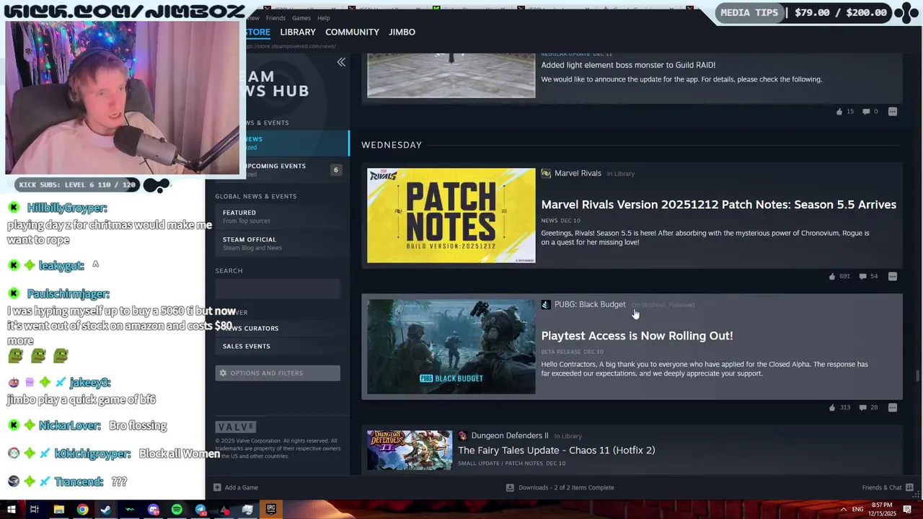Image resolution: width=923 pixels, height=519 pixels.
Task: Open comments on the Marvel Rivals post
Action: point(868,276)
